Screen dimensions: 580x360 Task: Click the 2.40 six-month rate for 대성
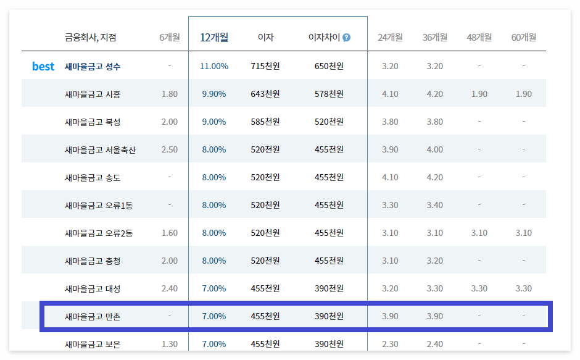(x=170, y=288)
